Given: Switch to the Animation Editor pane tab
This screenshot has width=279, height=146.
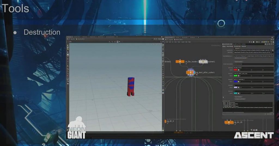Looking at the screenshot, I should coord(77,37).
